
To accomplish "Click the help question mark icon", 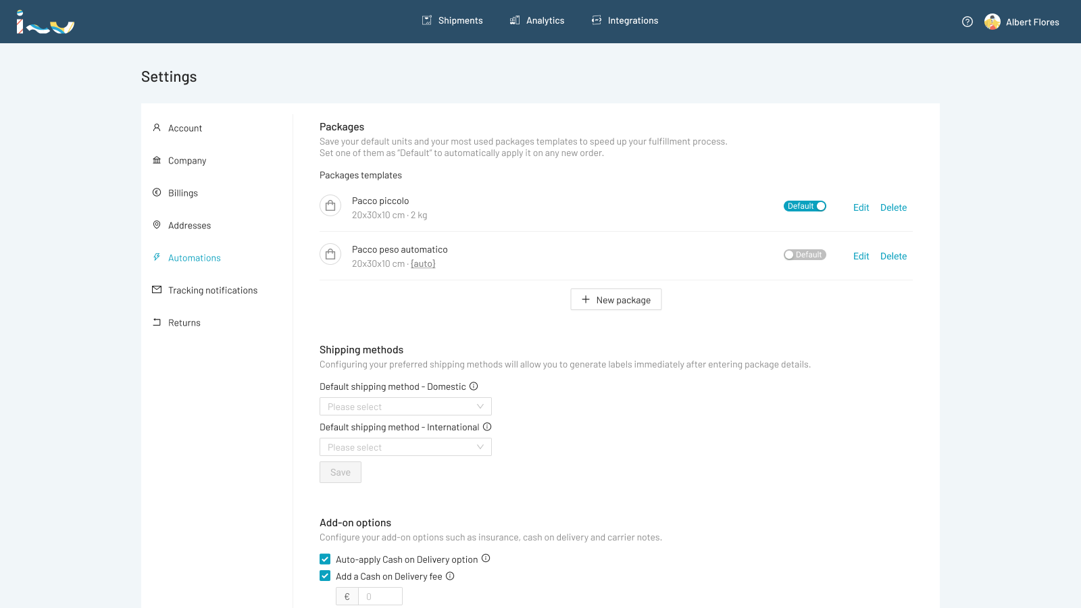I will pos(967,22).
